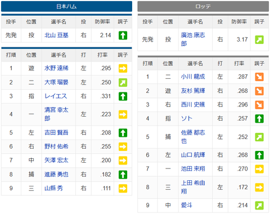Viewport: 270px width, 214px height.
Task: Open player link 北山 亘基
Action: coord(56,35)
